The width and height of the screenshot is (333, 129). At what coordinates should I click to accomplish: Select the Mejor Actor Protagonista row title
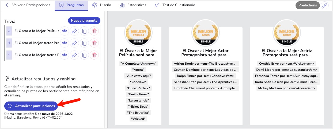click(36, 43)
